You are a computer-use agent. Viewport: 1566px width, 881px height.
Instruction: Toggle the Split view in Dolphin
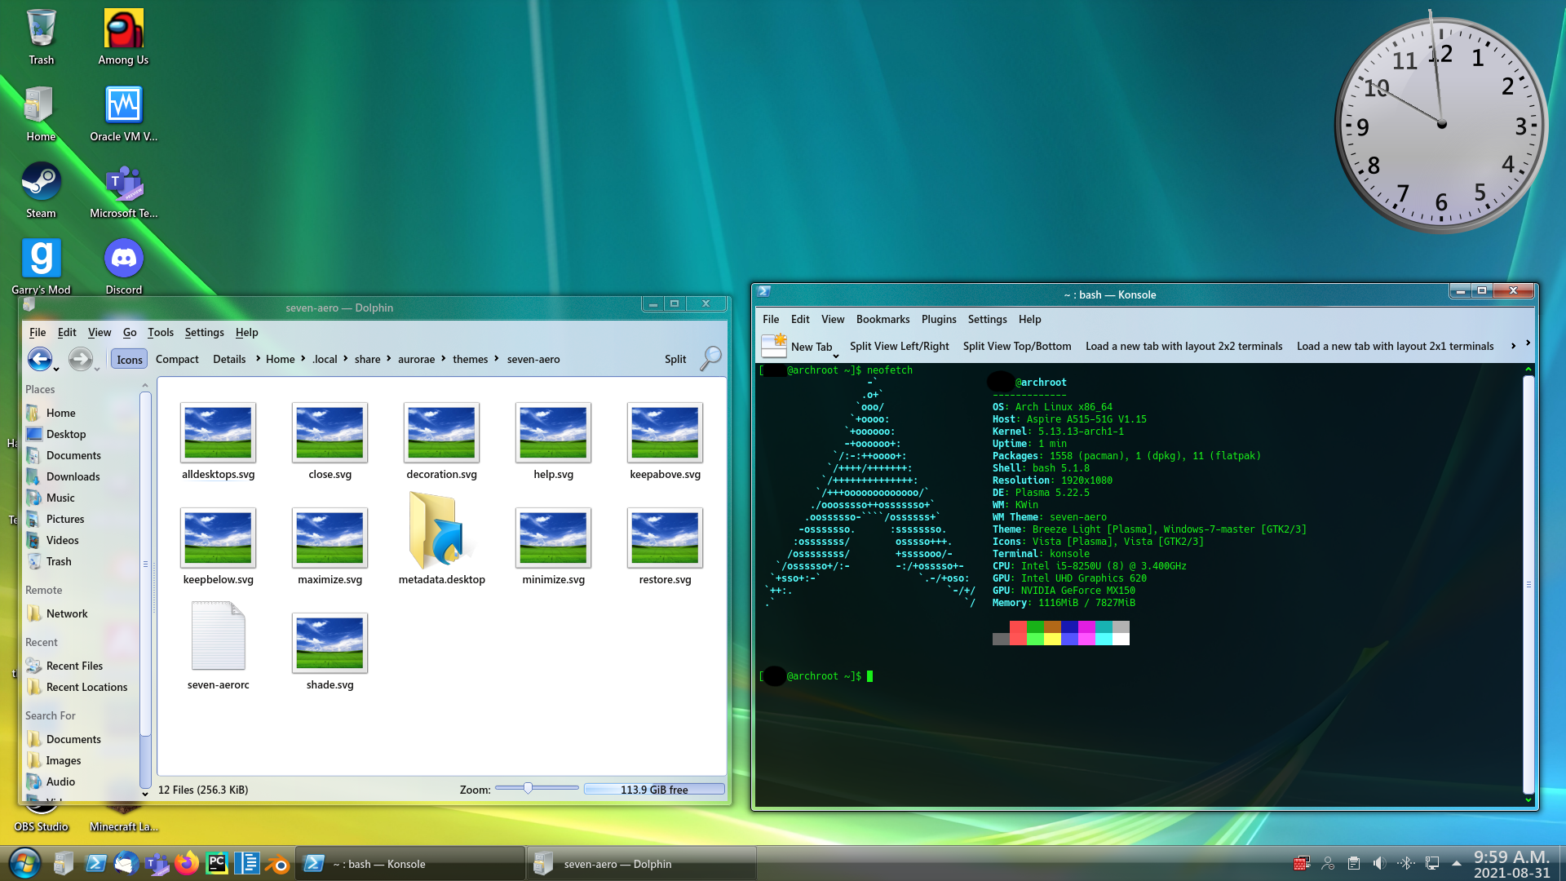(675, 359)
